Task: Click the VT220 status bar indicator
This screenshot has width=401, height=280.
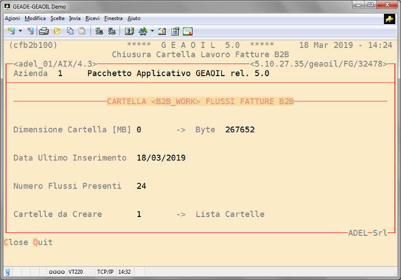Action: pos(76,272)
